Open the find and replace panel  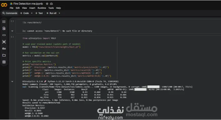4,28
